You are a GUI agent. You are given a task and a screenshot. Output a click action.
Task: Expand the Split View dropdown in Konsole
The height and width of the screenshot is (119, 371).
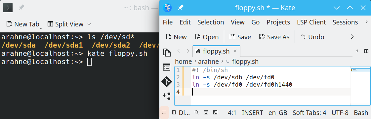89,24
